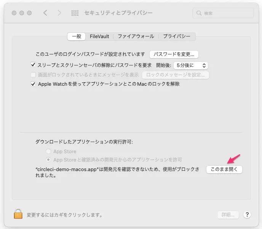Screen dimensions: 262x229
Task: Click the ダウンロードしたアプリケーションの実行許可 label
Action: pos(84,142)
